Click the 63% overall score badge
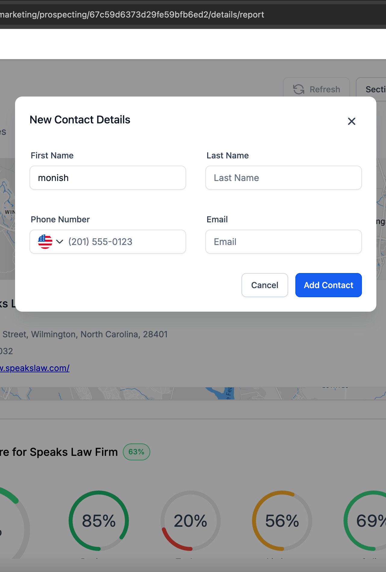 (x=136, y=452)
